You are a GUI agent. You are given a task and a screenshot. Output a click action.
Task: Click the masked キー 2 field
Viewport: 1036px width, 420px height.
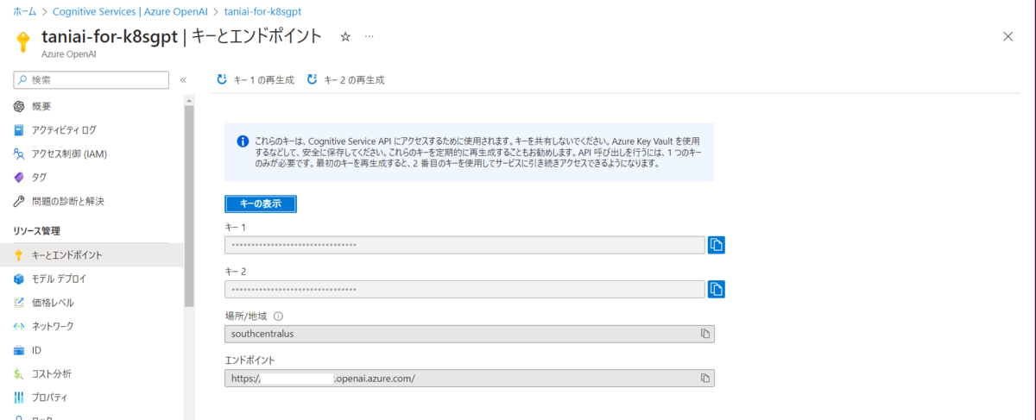(464, 289)
